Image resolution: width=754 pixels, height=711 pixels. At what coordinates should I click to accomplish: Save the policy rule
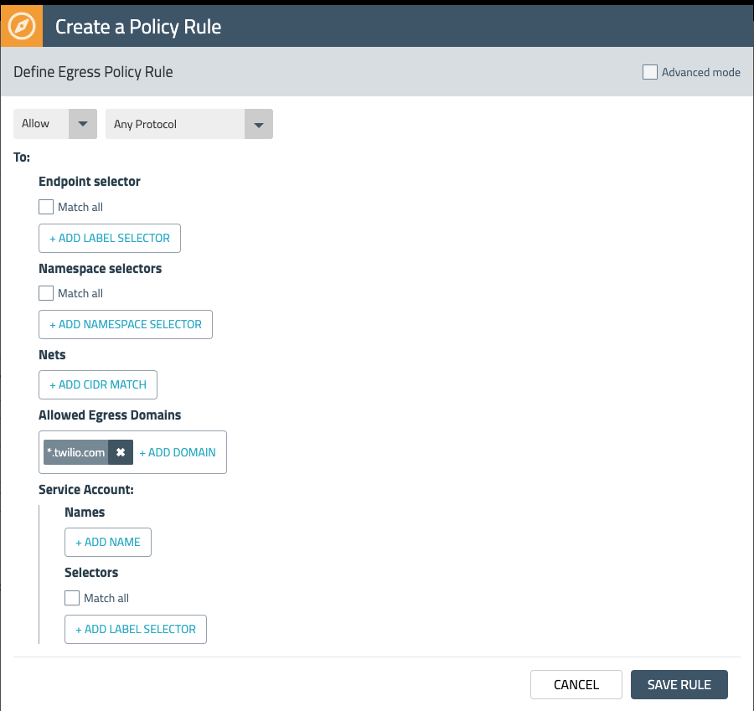[679, 684]
